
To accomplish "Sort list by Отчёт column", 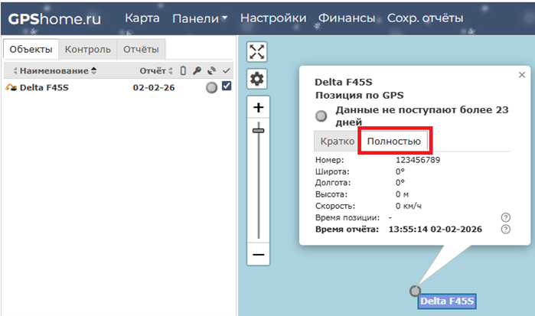I will coord(152,71).
